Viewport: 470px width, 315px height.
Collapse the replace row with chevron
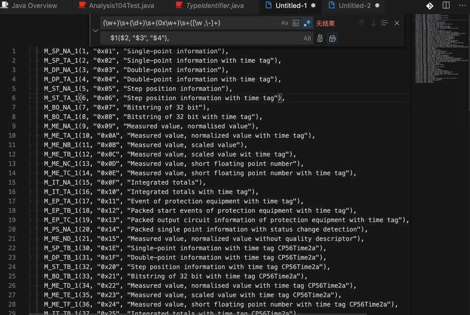coord(95,31)
